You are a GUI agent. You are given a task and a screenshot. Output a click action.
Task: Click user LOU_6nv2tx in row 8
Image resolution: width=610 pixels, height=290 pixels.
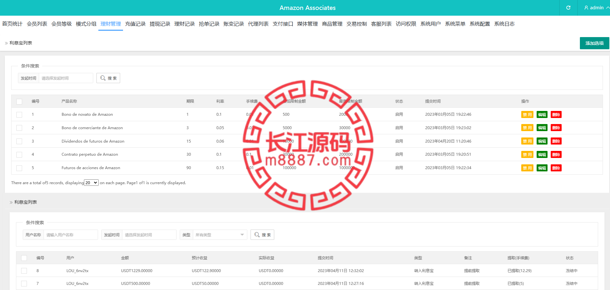pos(78,271)
